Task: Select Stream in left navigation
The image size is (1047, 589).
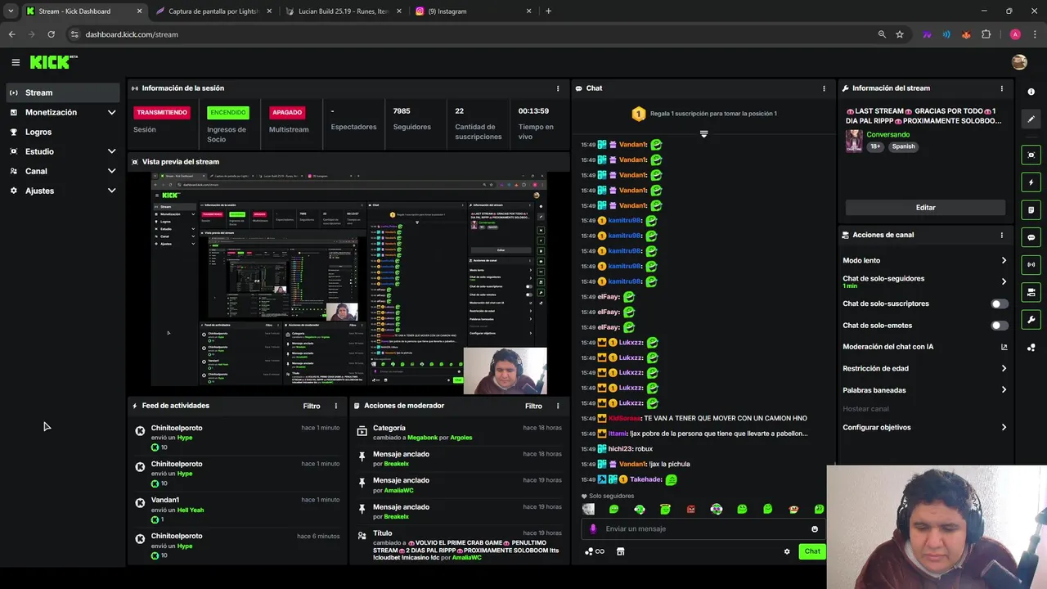Action: click(x=64, y=92)
